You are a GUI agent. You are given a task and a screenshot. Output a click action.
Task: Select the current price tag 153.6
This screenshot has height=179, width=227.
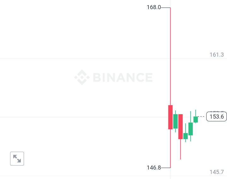pos(216,117)
